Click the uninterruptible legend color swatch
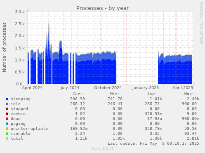 pos(7,129)
